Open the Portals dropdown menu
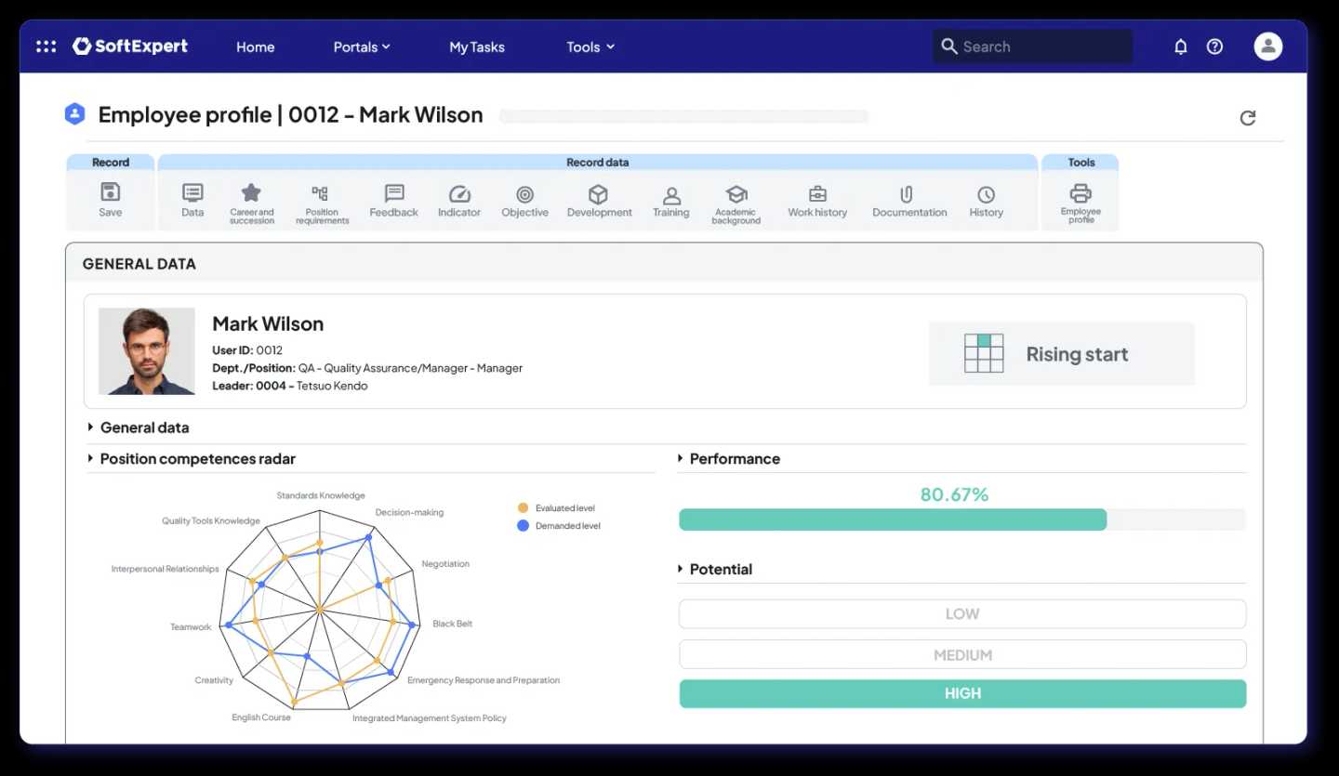This screenshot has width=1339, height=776. point(361,46)
